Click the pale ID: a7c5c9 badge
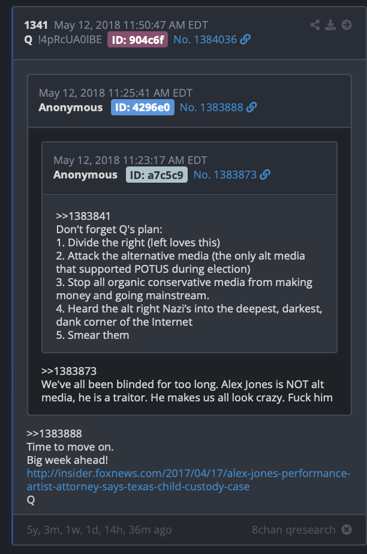The image size is (367, 554). (x=157, y=175)
